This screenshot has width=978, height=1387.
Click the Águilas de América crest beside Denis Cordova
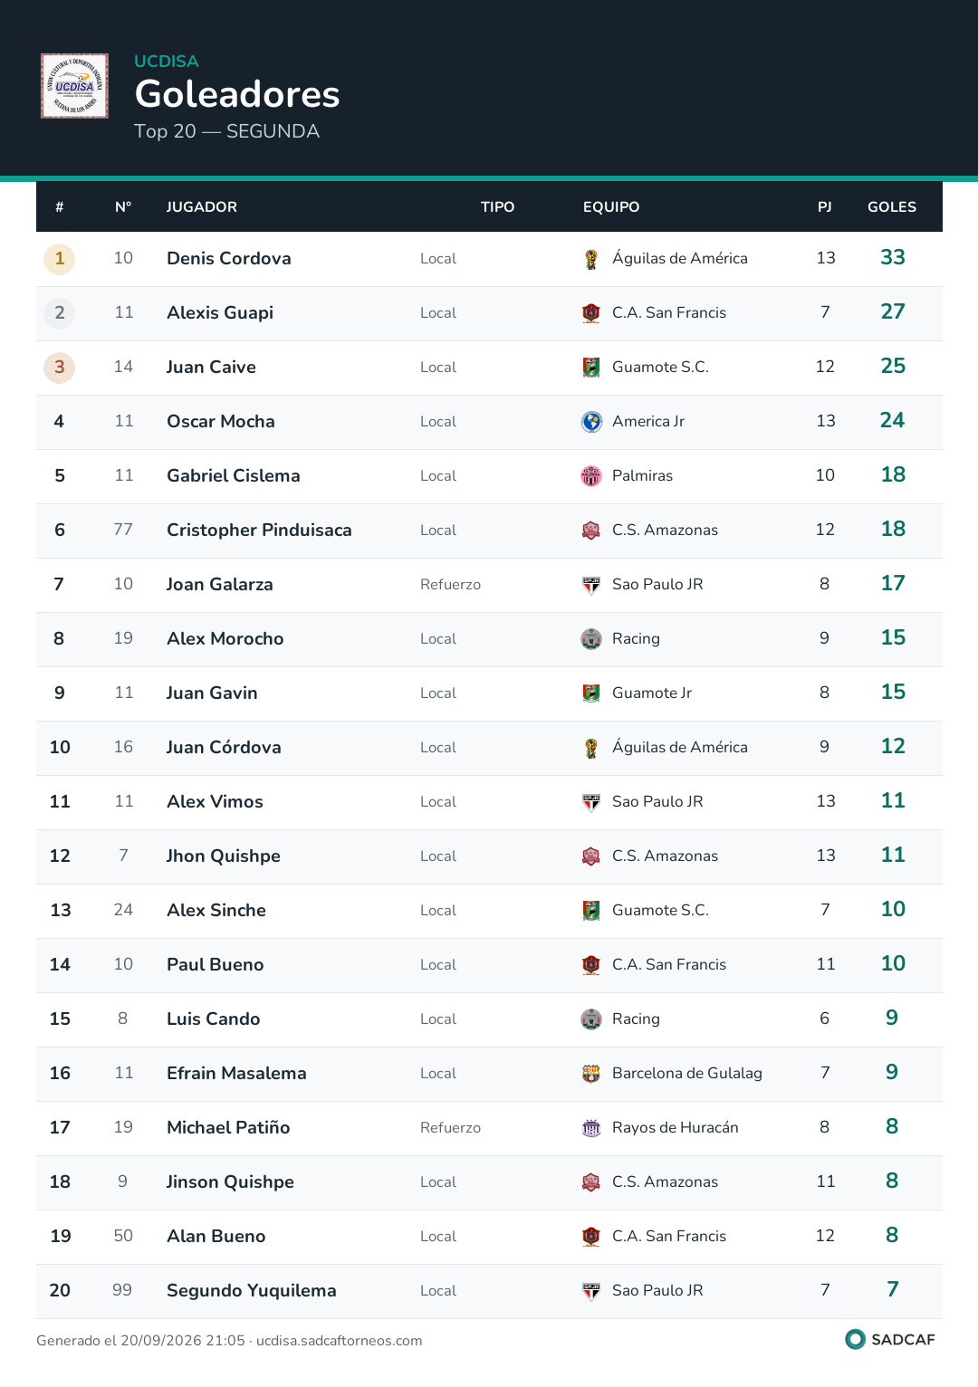[x=591, y=259]
